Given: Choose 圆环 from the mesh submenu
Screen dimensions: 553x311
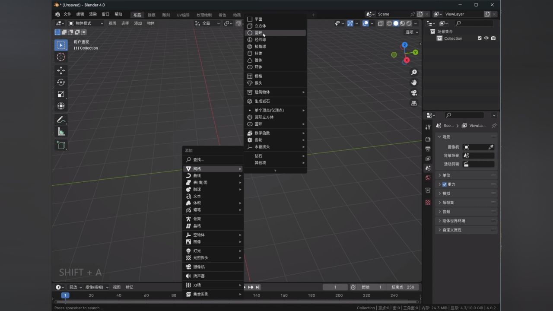Looking at the screenshot, I should (258, 32).
